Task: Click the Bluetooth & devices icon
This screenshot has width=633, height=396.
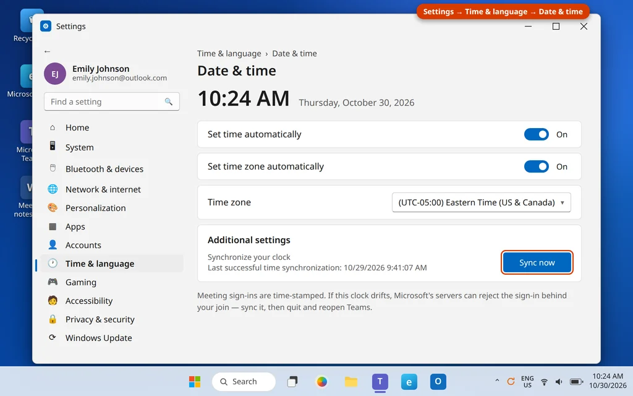Action: 53,168
